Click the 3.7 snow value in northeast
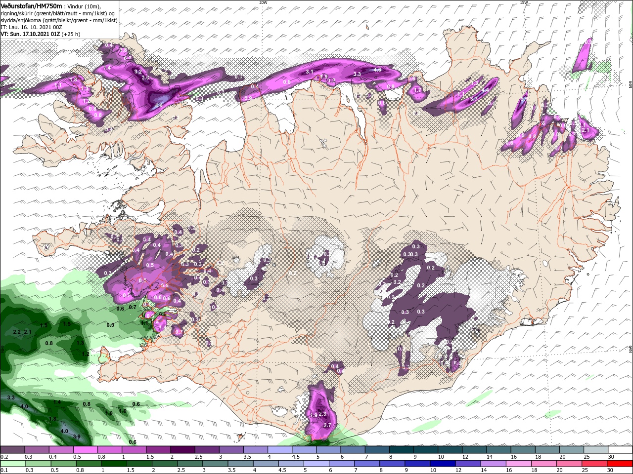The width and height of the screenshot is (633, 474). click(x=473, y=99)
